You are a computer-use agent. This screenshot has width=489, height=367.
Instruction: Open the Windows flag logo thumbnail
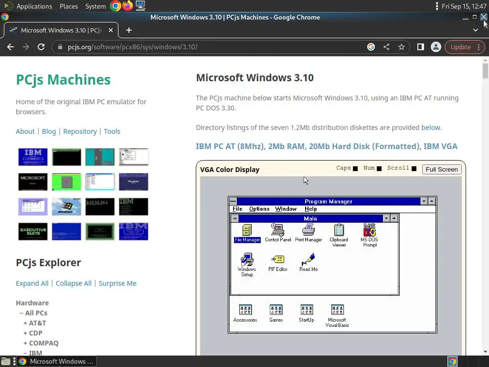pyautogui.click(x=66, y=206)
